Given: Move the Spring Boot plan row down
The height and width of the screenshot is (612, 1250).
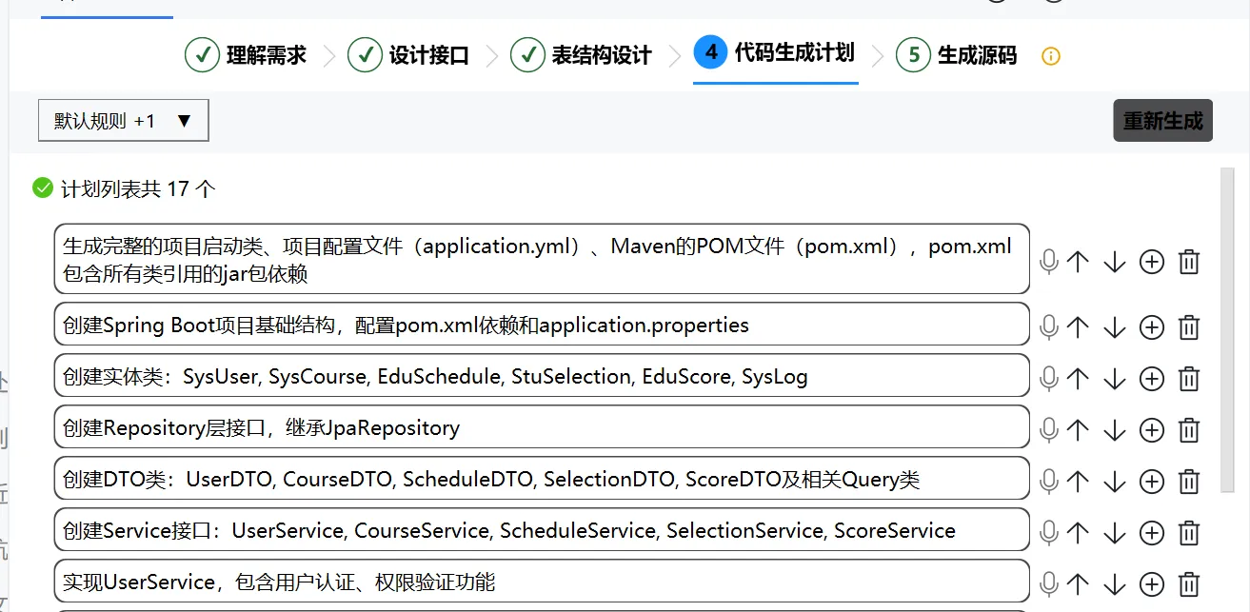Looking at the screenshot, I should point(1115,327).
